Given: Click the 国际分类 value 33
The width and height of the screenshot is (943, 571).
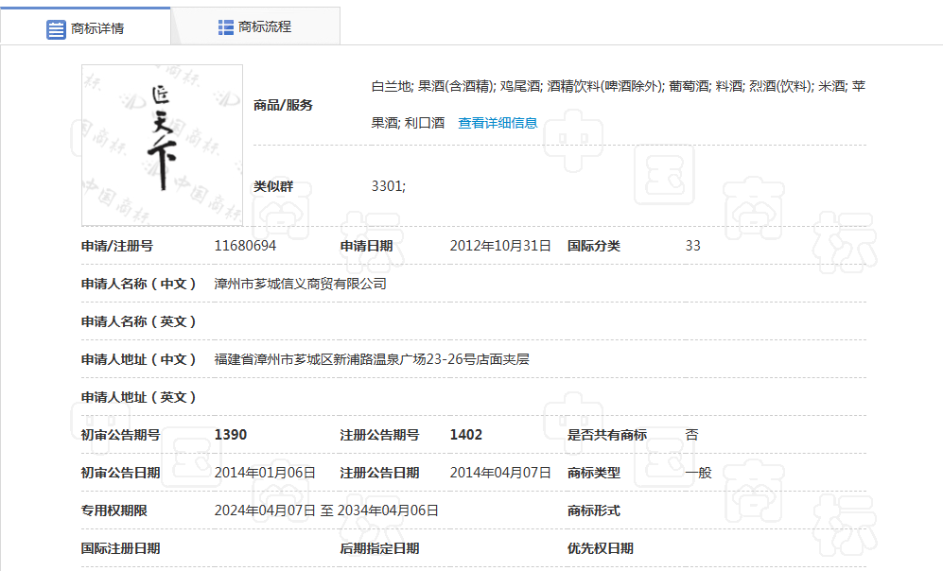Looking at the screenshot, I should [x=692, y=246].
